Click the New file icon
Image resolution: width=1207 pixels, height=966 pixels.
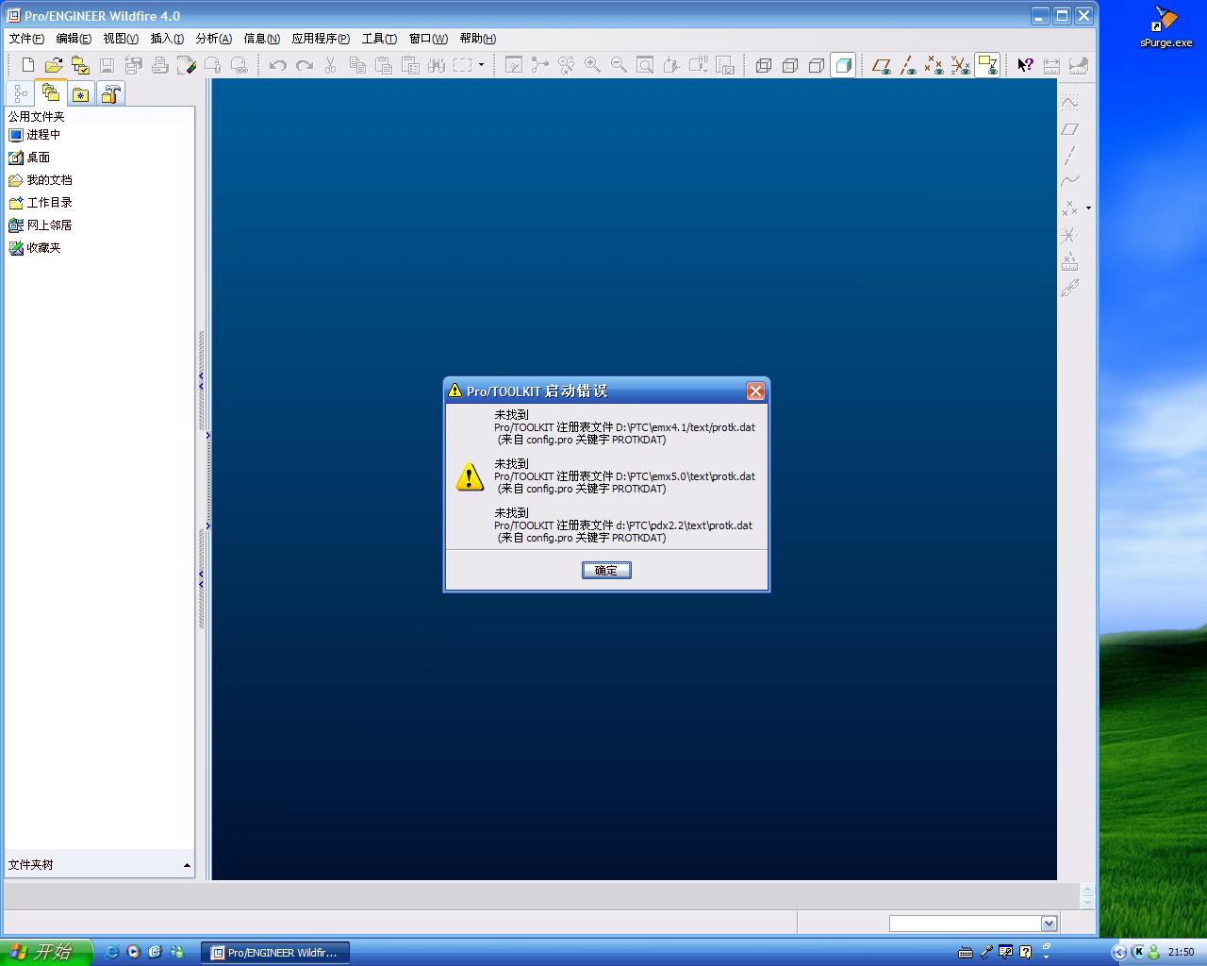coord(28,65)
